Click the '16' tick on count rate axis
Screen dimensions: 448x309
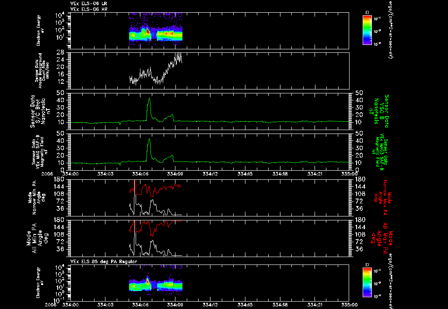(59, 74)
